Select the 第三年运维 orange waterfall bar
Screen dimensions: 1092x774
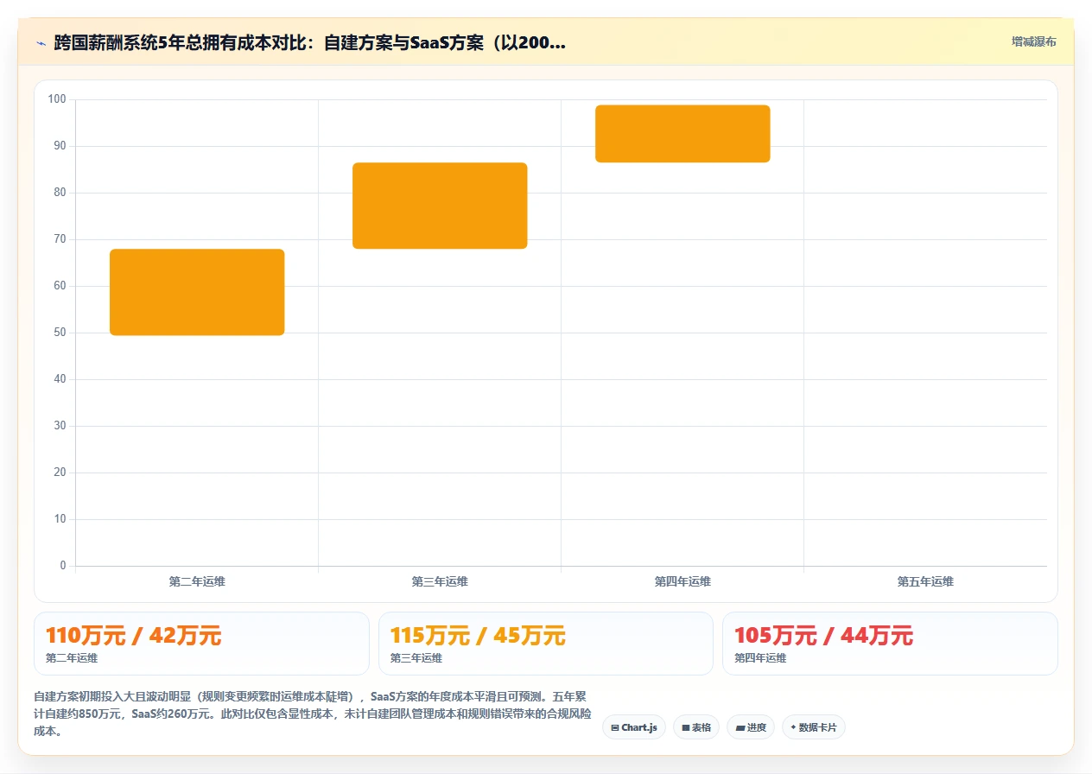coord(440,206)
